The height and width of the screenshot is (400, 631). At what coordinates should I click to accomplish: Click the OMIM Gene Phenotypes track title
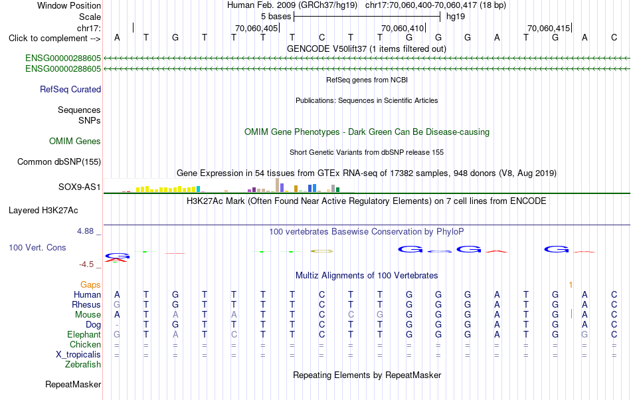click(367, 132)
